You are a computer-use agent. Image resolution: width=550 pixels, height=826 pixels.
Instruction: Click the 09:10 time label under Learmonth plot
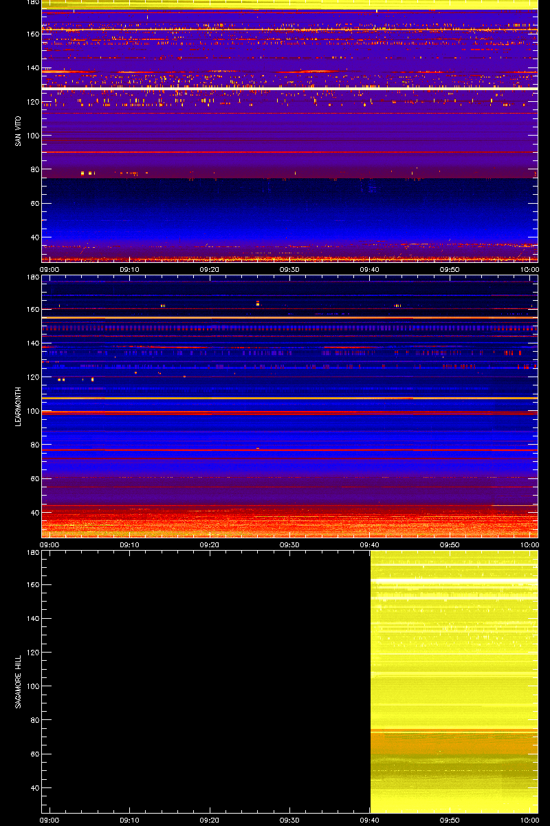pyautogui.click(x=129, y=544)
